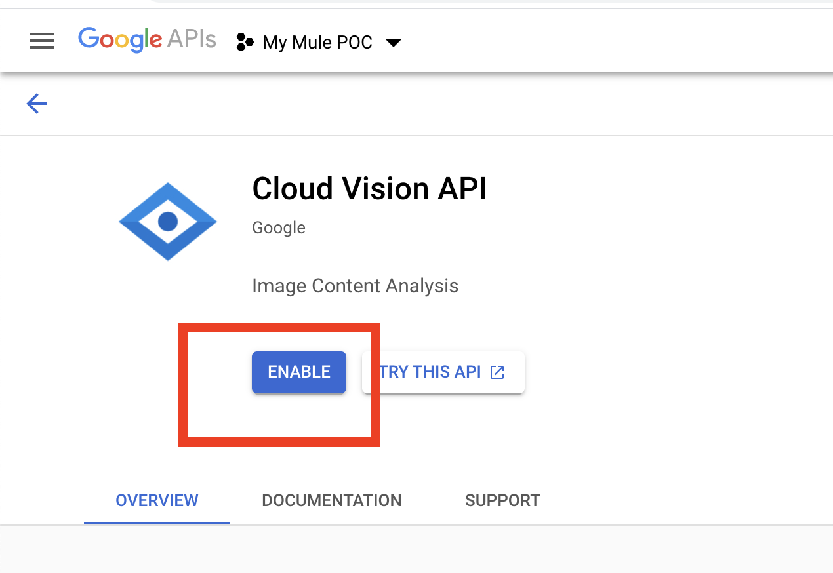Open the Documentation tab
The width and height of the screenshot is (833, 573).
[331, 500]
